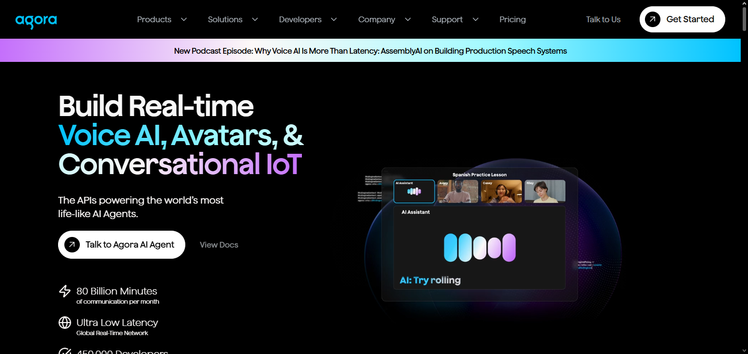
Task: Select Avery's video thumbnail
Action: (458, 191)
